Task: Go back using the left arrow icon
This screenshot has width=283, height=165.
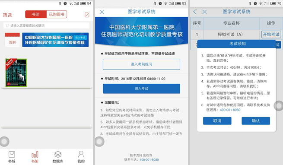Action: [195, 12]
